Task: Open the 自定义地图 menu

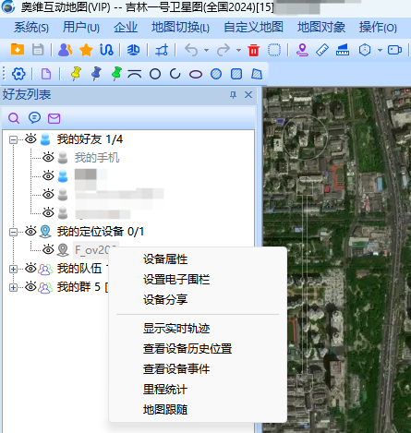Action: tap(253, 28)
